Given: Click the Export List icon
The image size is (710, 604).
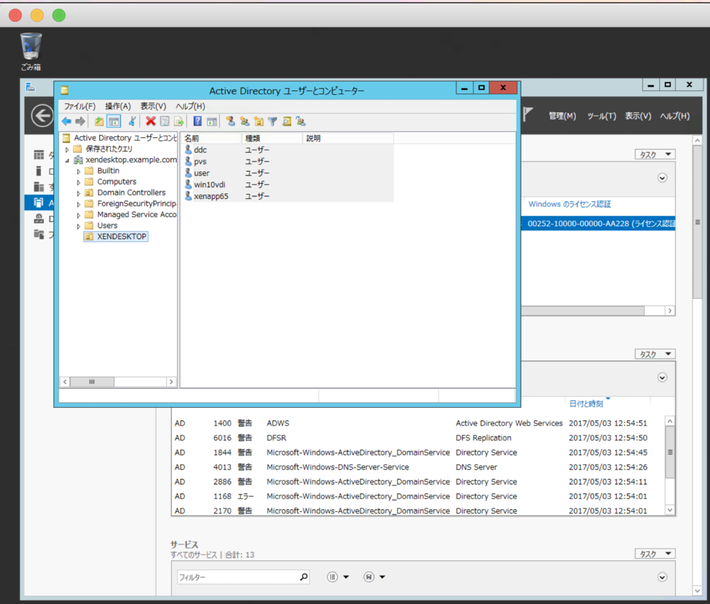Looking at the screenshot, I should [179, 121].
